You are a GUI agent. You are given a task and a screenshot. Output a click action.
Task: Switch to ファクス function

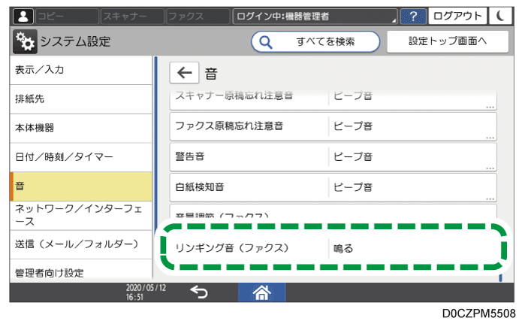198,16
